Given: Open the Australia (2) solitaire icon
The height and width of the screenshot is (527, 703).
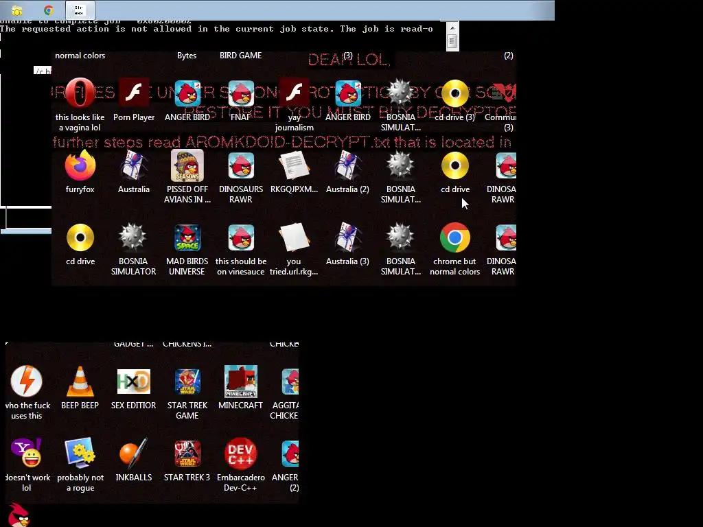Looking at the screenshot, I should [348, 165].
